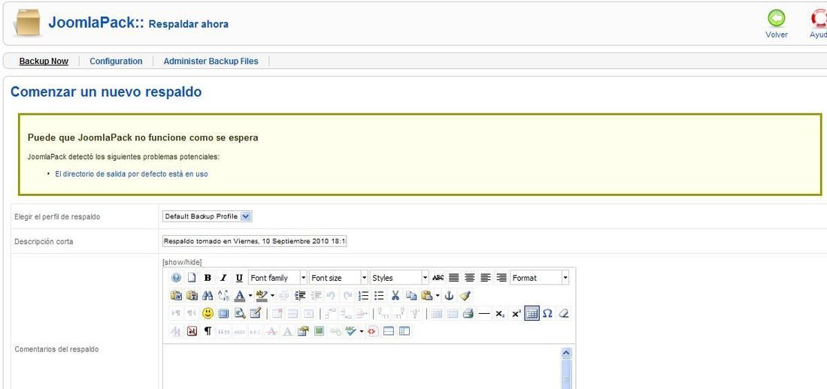
Task: Toggle underline formatting
Action: click(x=239, y=278)
